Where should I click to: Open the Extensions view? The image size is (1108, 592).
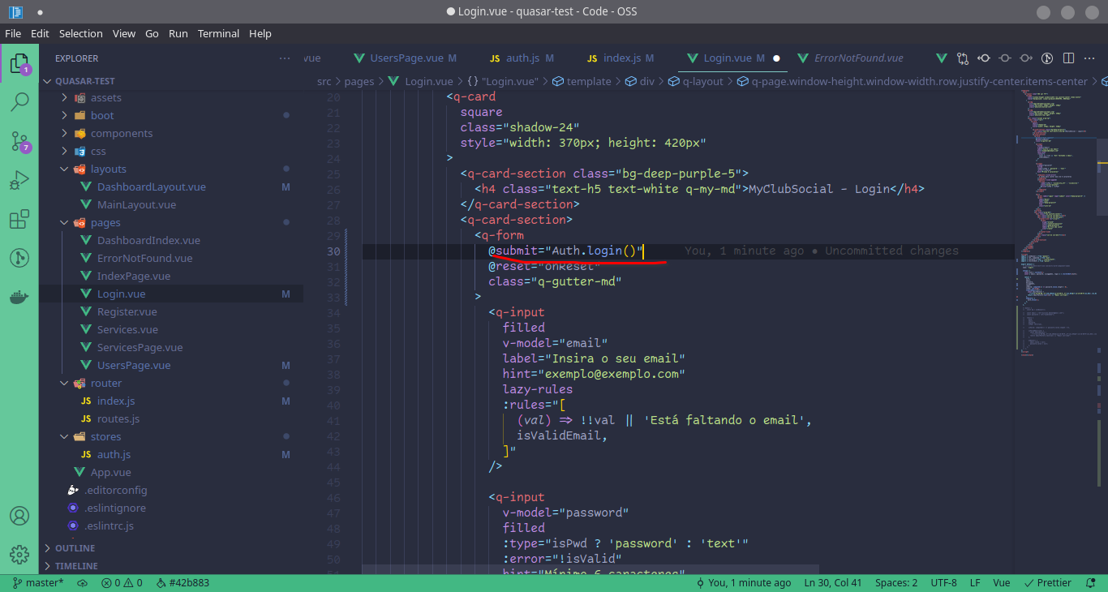19,218
